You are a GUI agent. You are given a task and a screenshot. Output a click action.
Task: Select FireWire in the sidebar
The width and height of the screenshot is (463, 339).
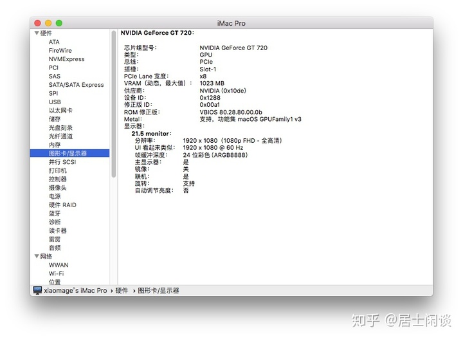60,50
